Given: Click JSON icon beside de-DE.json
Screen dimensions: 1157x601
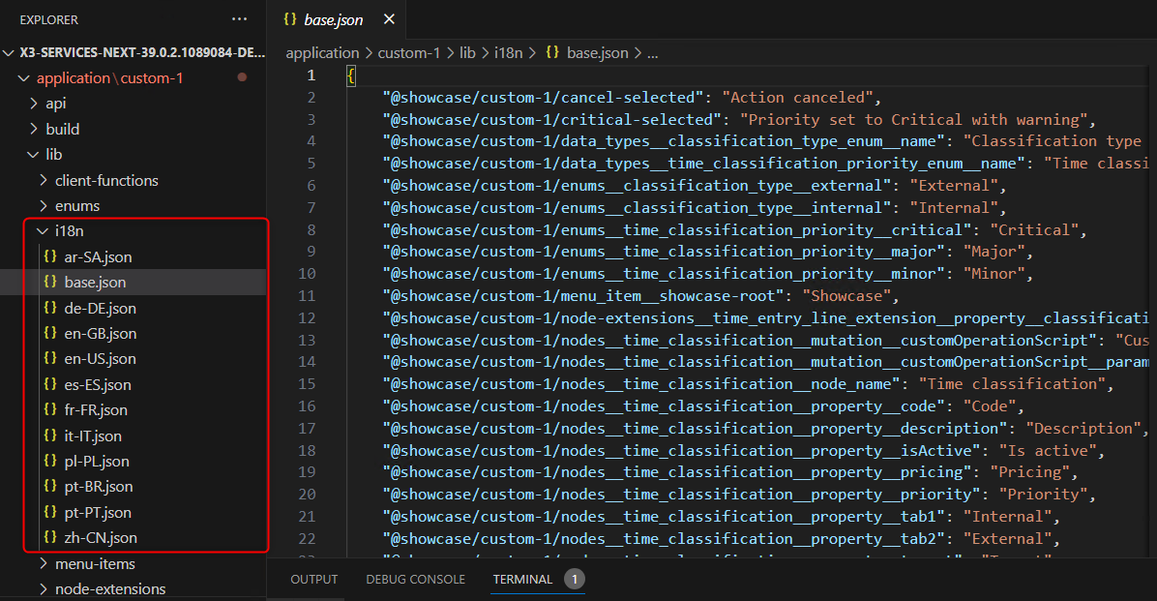Looking at the screenshot, I should point(50,308).
